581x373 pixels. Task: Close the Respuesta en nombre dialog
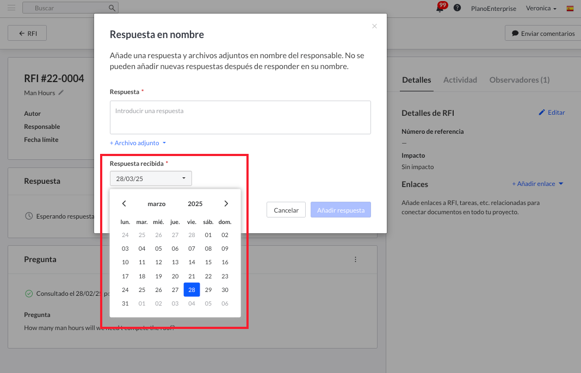click(x=374, y=26)
